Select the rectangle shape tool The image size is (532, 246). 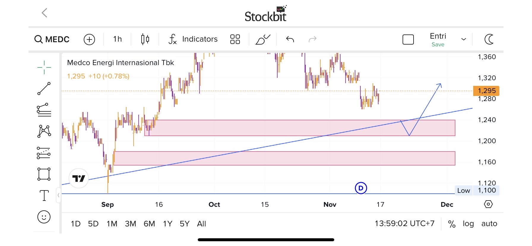(x=44, y=174)
